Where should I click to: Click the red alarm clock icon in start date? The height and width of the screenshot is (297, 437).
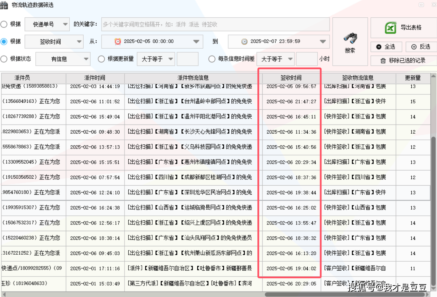[118, 42]
